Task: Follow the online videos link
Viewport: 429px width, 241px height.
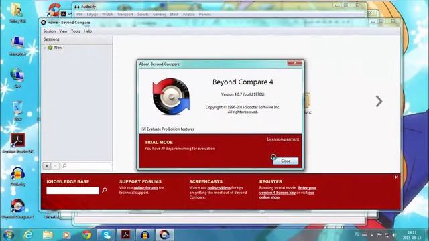Action: tap(219, 188)
